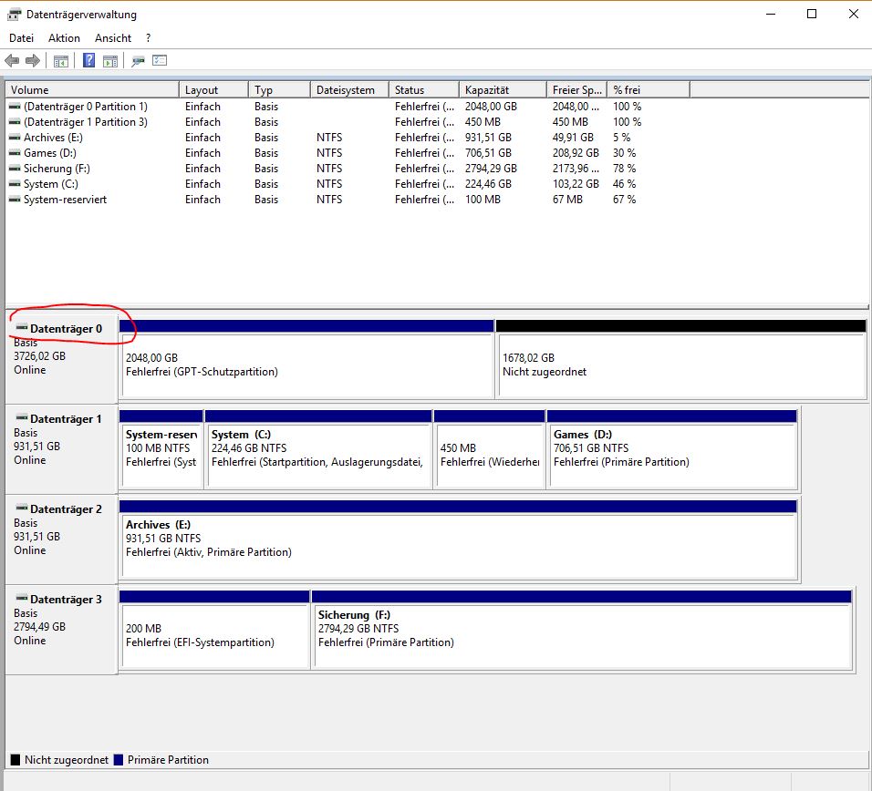Click the Forward arrow toolbar icon
This screenshot has width=872, height=791.
(x=33, y=60)
